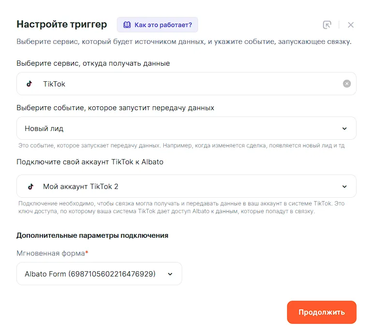Open the Мой аккаунт TikTok 2 dropdown
This screenshot has width=373, height=335.
(x=186, y=186)
